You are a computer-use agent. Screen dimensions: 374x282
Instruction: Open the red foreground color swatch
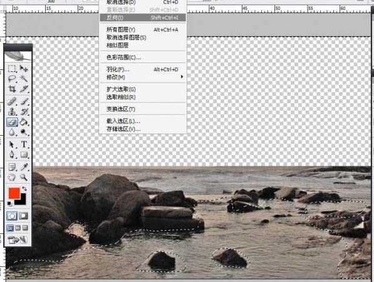[x=14, y=193]
